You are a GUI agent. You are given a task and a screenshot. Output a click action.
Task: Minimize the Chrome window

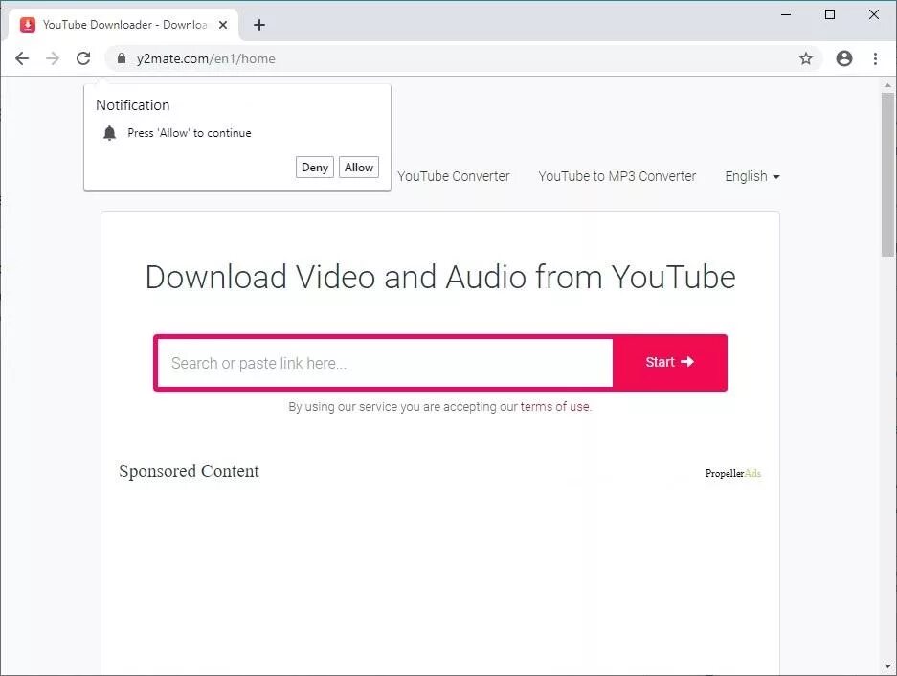click(x=786, y=15)
